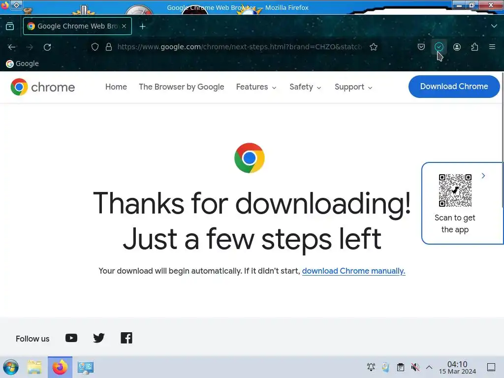
Task: Expand the Safety menu
Action: click(305, 87)
